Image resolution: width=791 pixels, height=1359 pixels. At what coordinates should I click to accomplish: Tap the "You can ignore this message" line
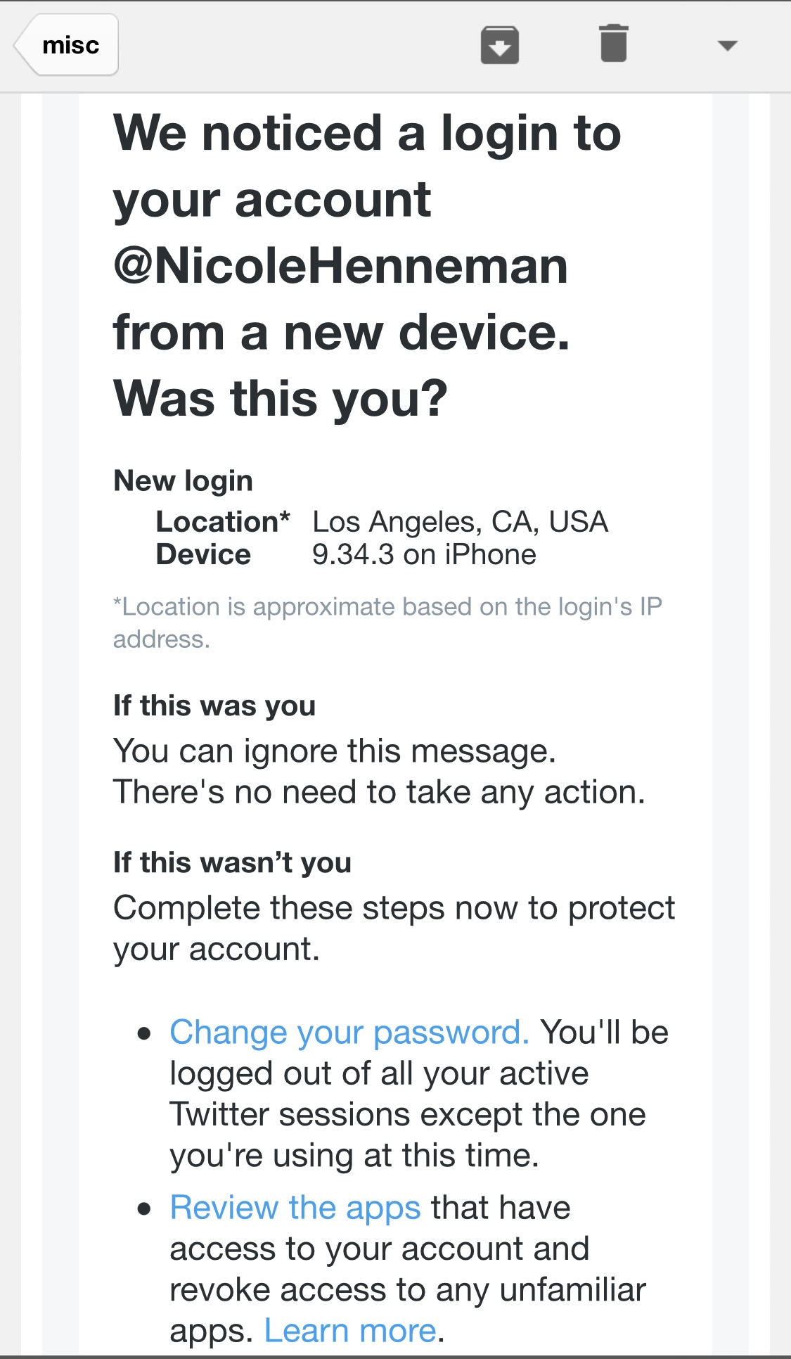coord(335,751)
